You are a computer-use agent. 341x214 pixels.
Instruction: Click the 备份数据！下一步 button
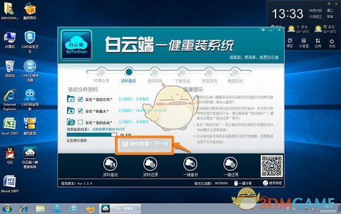(144, 144)
